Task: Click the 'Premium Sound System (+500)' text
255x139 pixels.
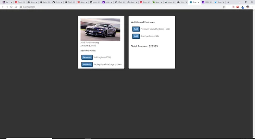Action: [155, 29]
